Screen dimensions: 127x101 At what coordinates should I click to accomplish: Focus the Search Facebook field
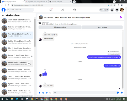click(x=20, y=10)
